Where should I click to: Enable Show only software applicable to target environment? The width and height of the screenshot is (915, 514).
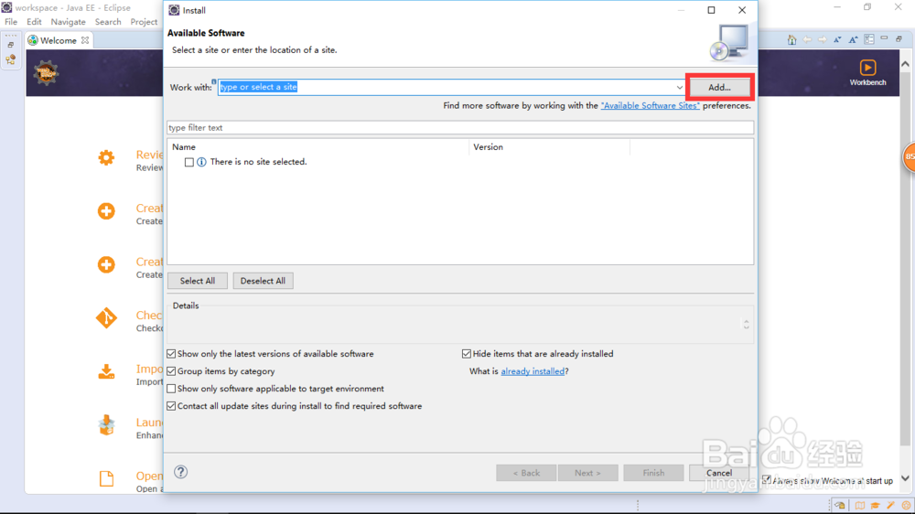[x=172, y=389]
